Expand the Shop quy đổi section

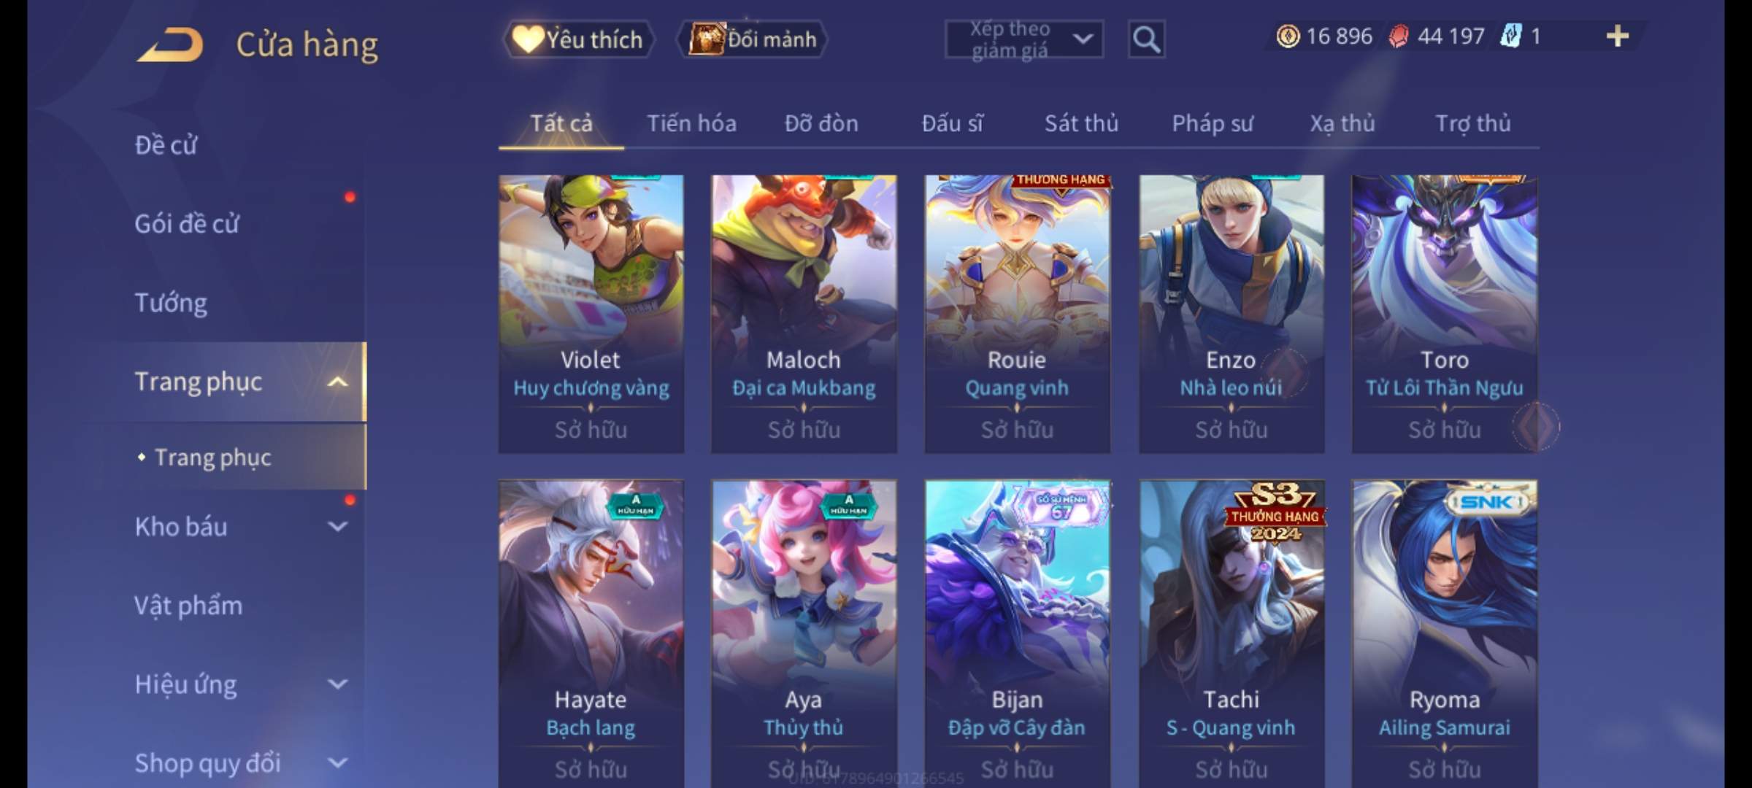[x=337, y=762]
